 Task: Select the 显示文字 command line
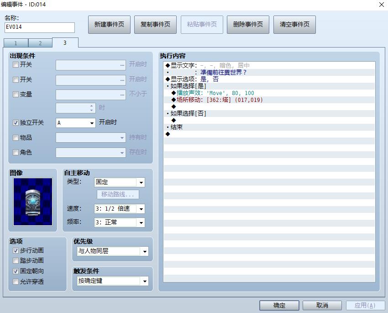(269, 65)
